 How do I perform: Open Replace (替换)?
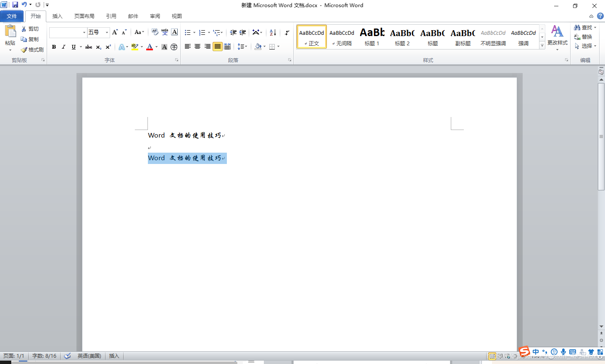pyautogui.click(x=583, y=37)
